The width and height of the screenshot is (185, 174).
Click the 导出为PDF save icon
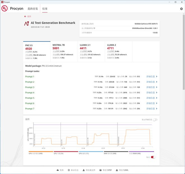coord(100,170)
